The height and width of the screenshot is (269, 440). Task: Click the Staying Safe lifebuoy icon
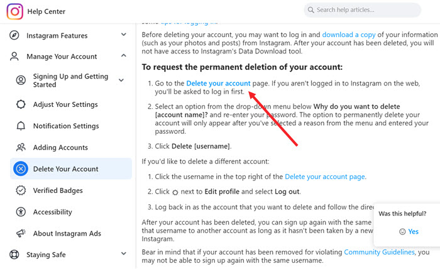[14, 255]
